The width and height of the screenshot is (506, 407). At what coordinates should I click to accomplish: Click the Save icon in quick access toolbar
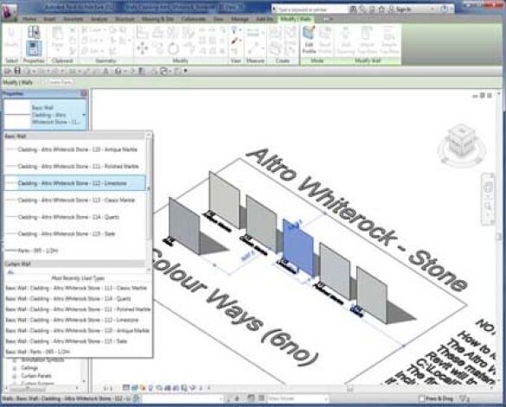17,71
